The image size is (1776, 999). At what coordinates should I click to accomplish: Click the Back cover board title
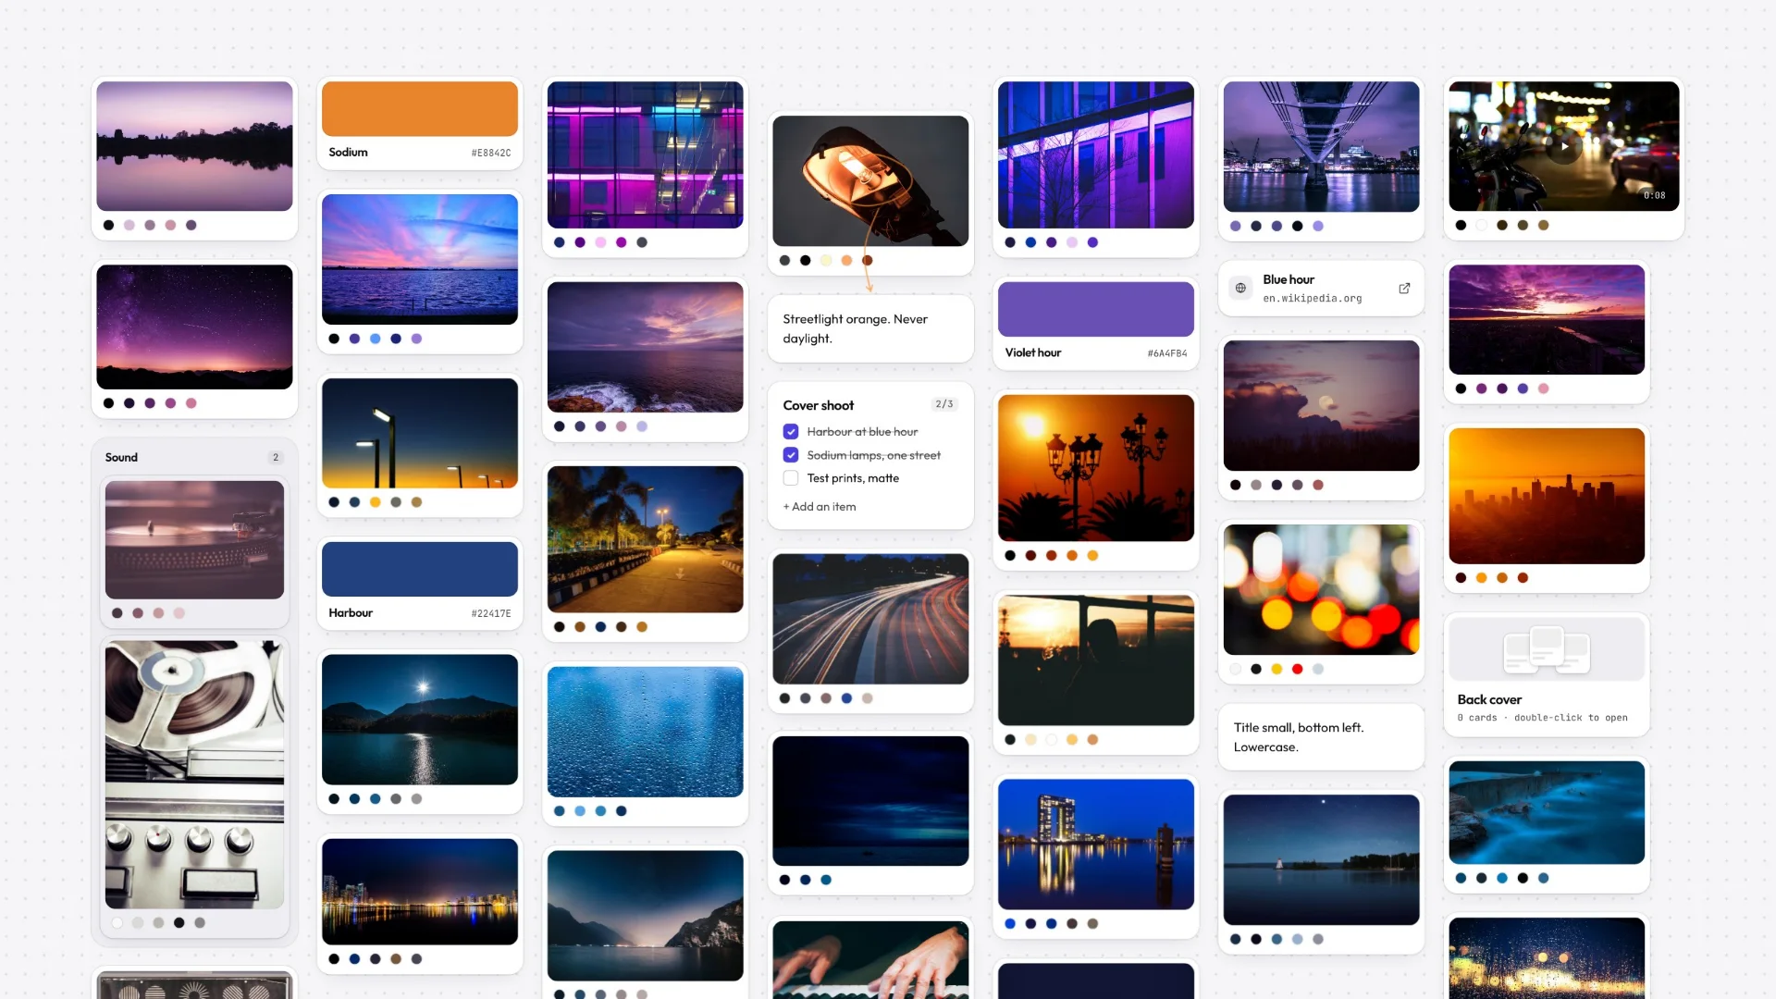pos(1489,700)
